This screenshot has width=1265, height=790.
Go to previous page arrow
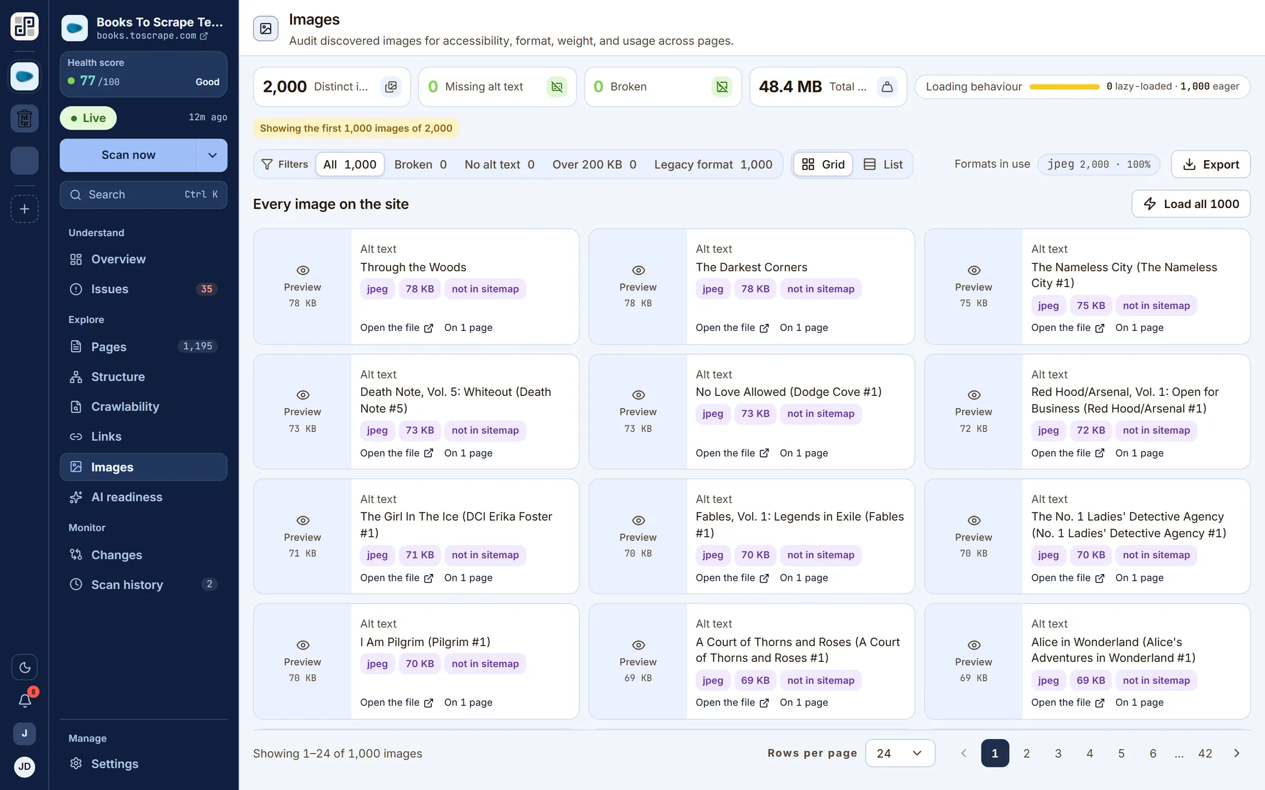tap(964, 753)
